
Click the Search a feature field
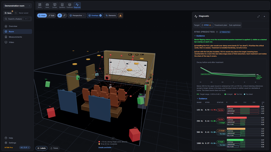tap(17, 19)
